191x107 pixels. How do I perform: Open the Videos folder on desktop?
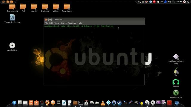[x=56, y=8]
